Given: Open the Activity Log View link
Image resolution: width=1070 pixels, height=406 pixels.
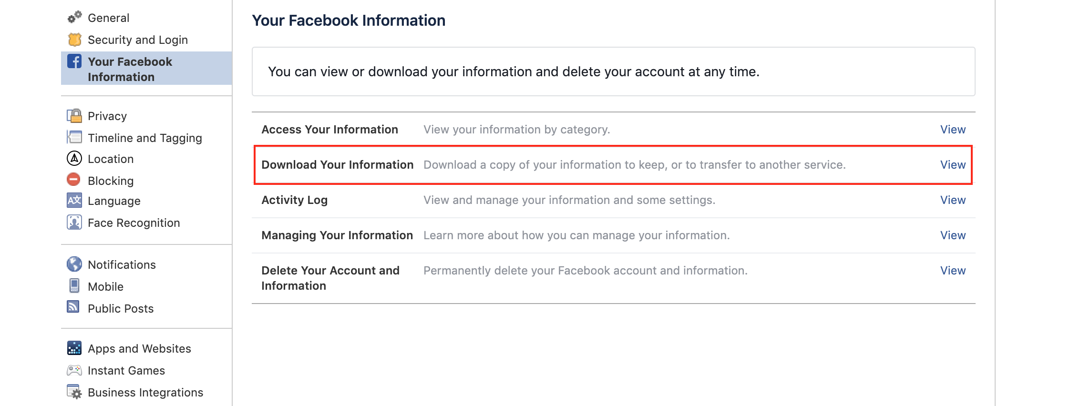Looking at the screenshot, I should pos(952,200).
